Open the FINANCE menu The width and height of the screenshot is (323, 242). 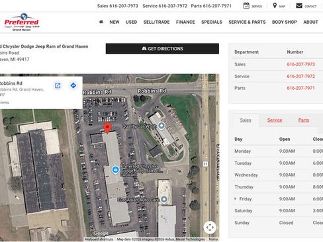pyautogui.click(x=185, y=22)
